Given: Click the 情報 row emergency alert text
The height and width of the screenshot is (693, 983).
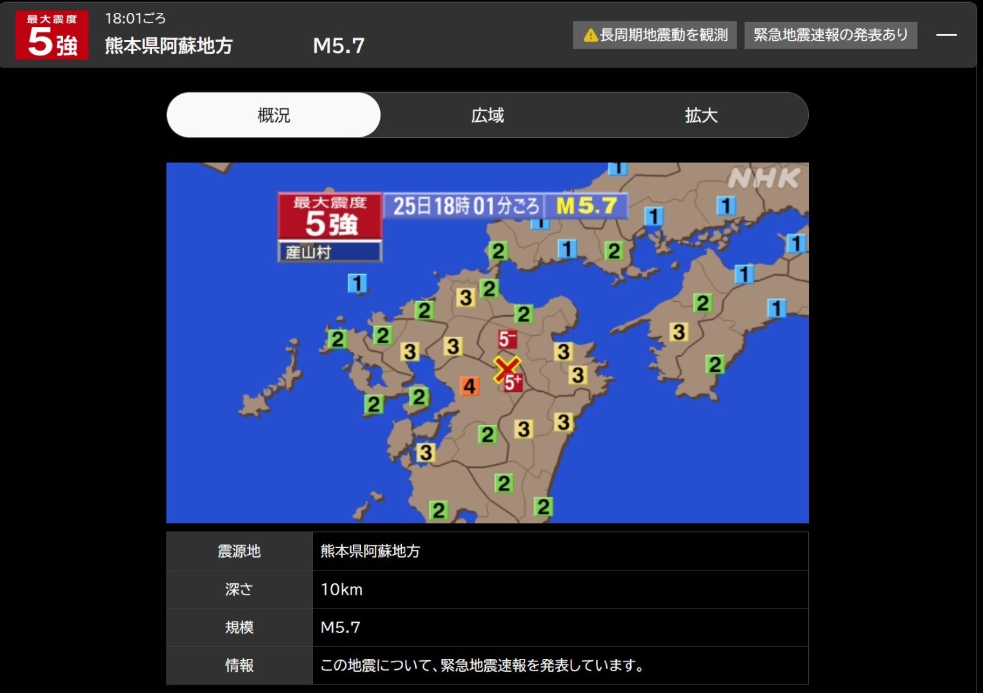Looking at the screenshot, I should click(482, 665).
